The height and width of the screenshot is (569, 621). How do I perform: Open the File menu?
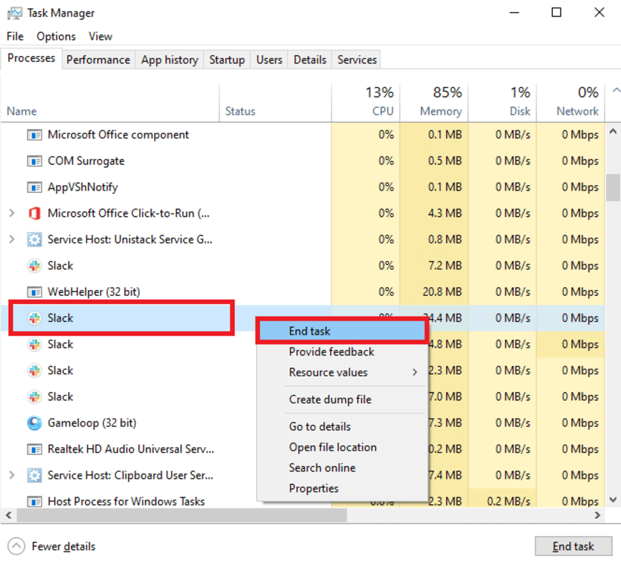(x=15, y=36)
